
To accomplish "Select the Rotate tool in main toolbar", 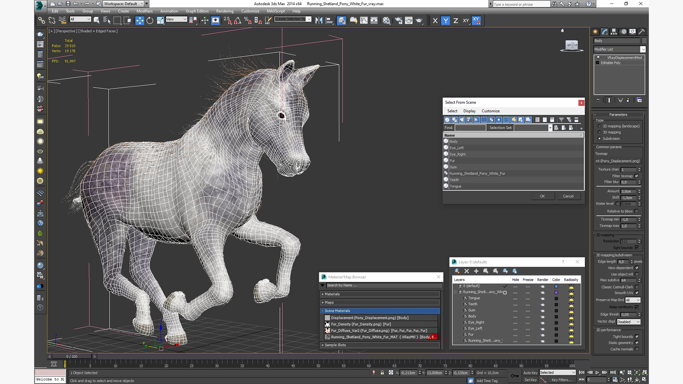I will tap(150, 21).
